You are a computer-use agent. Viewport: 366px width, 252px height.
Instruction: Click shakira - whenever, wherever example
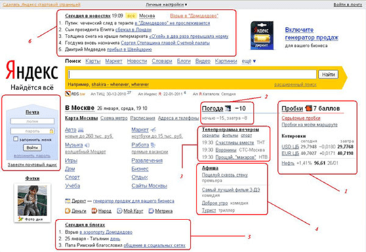point(120,85)
